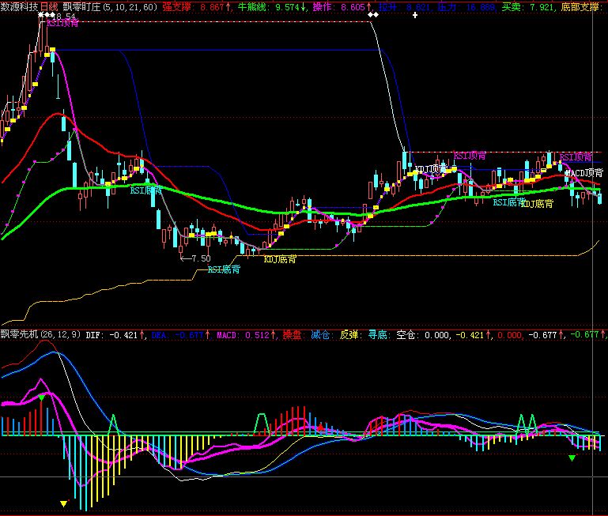The width and height of the screenshot is (608, 516).
Task: Click the 买卖 value 7.921
Action: tap(540, 7)
